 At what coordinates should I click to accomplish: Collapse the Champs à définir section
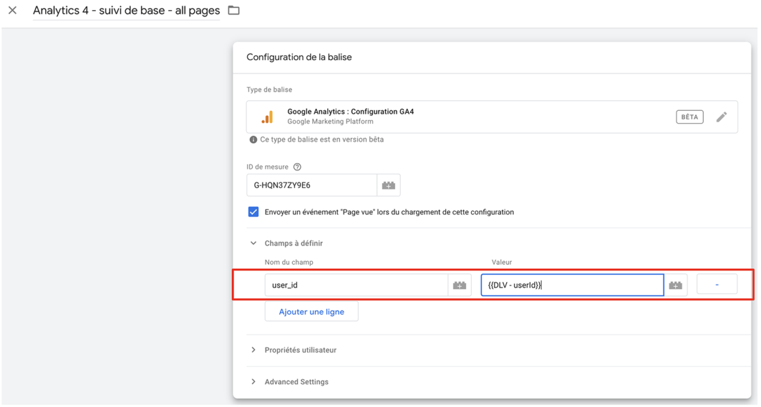click(254, 243)
